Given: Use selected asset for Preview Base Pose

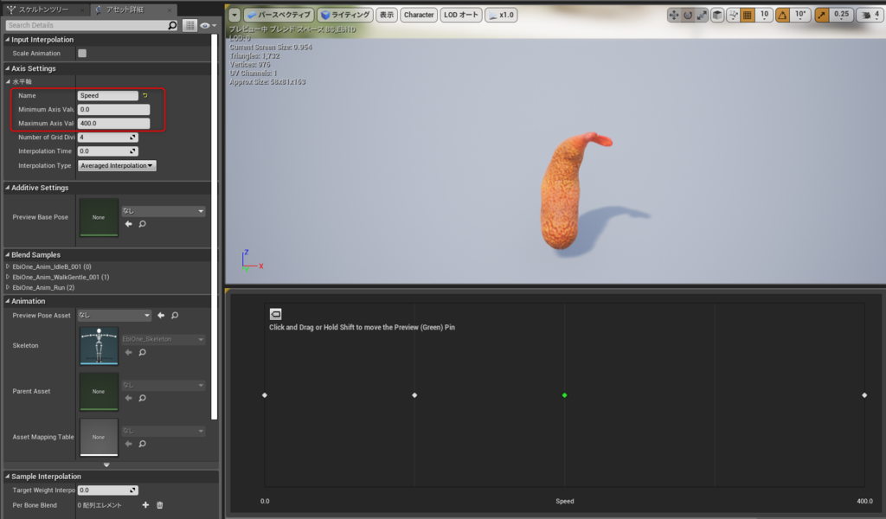Looking at the screenshot, I should point(129,224).
